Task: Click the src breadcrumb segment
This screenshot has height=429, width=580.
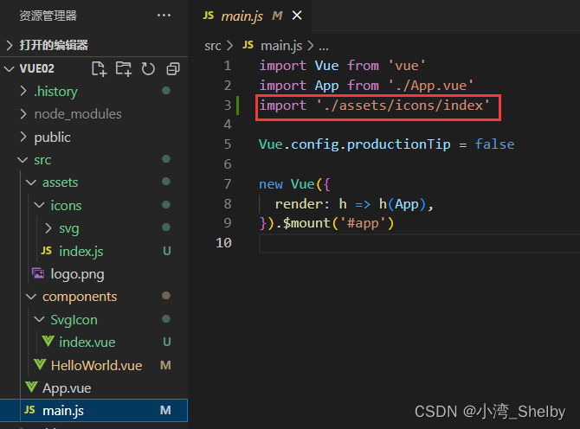Action: click(x=213, y=45)
